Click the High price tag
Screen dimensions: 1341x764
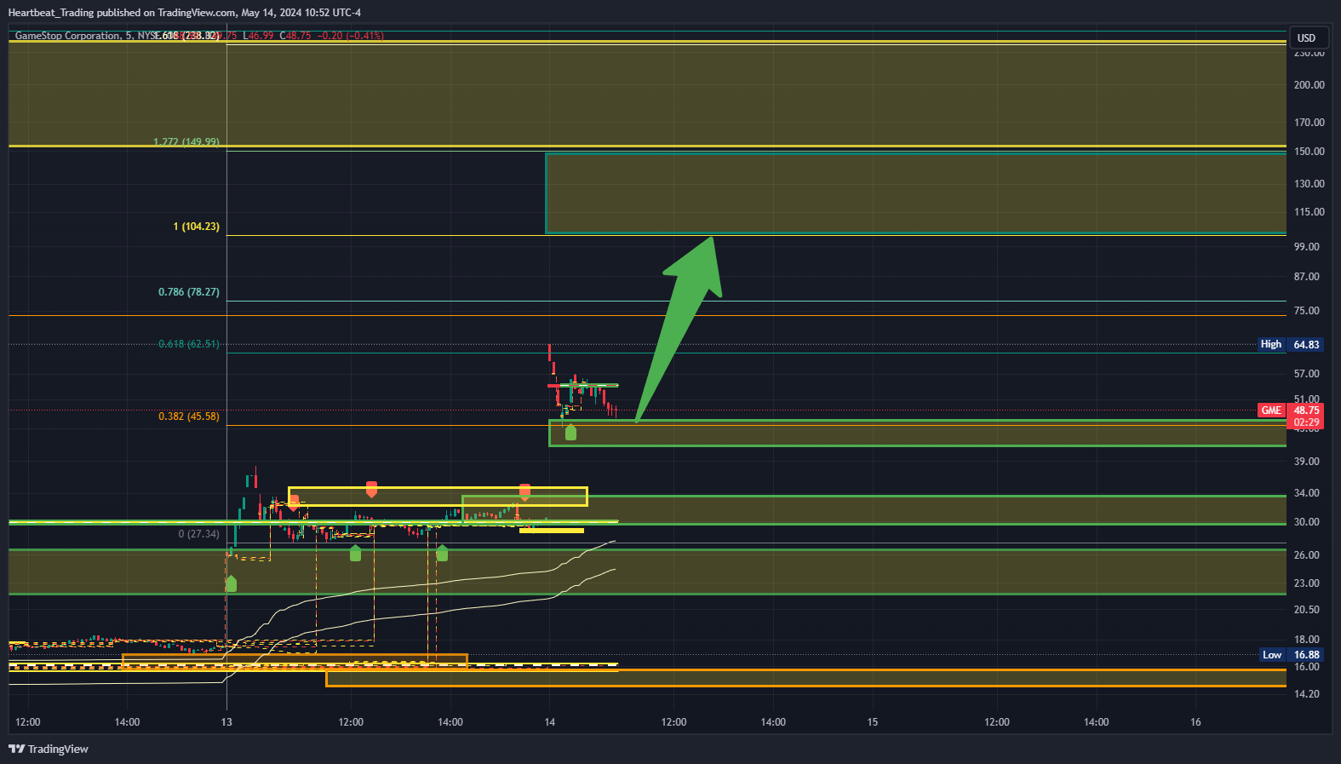tap(1271, 344)
